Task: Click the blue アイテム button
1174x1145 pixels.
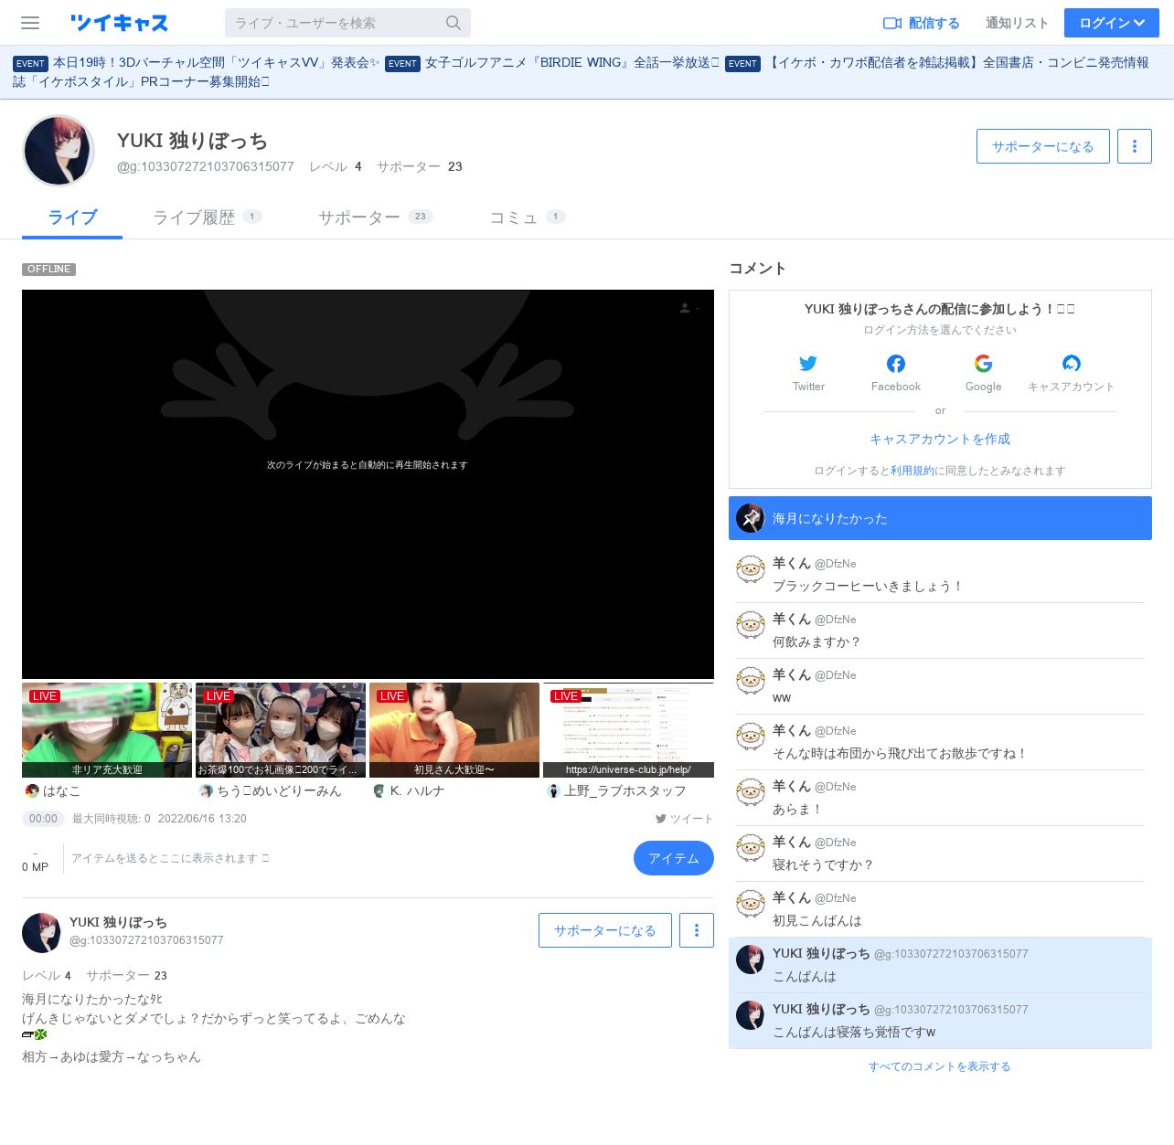Action: click(x=674, y=858)
